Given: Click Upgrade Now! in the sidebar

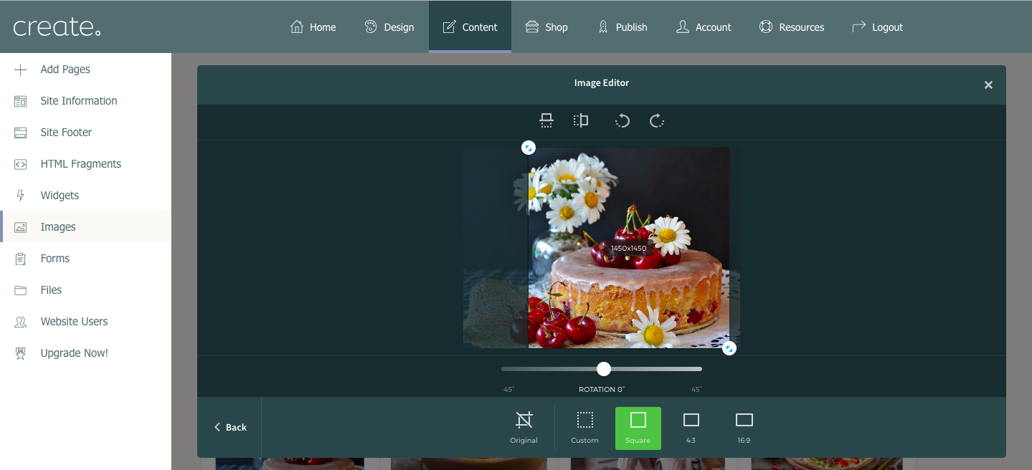Looking at the screenshot, I should coord(85,353).
